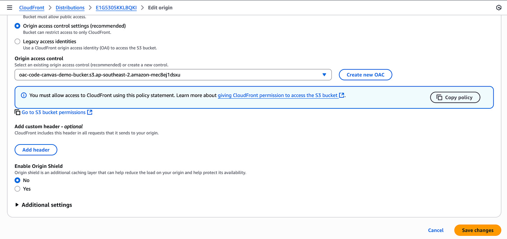Select Legacy access identities radio
507x239 pixels.
[17, 41]
